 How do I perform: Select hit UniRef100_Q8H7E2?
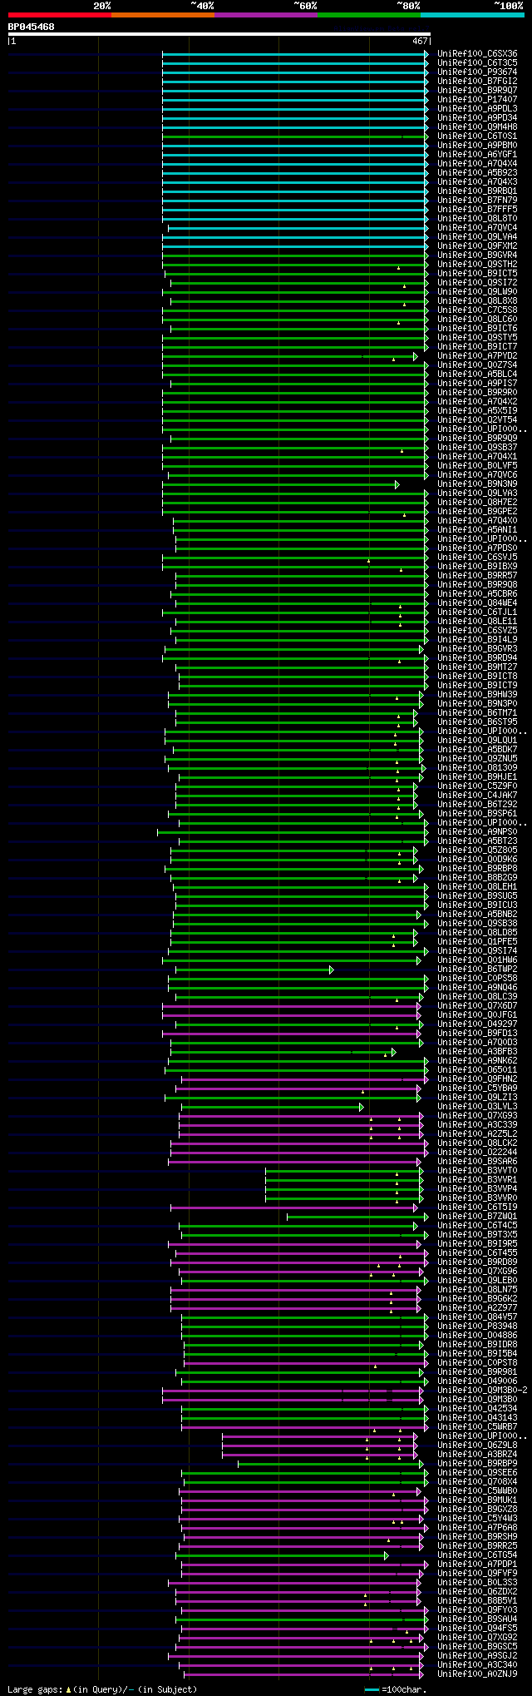[477, 502]
